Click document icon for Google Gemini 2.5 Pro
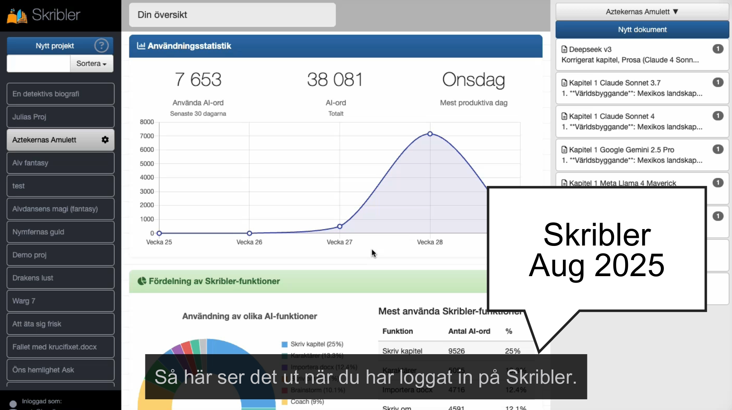This screenshot has width=732, height=410. tap(564, 150)
